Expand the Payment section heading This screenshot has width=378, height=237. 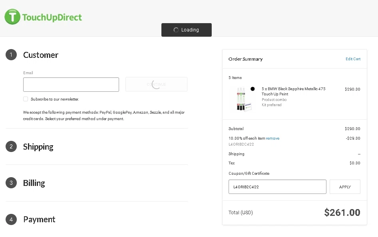coord(39,219)
